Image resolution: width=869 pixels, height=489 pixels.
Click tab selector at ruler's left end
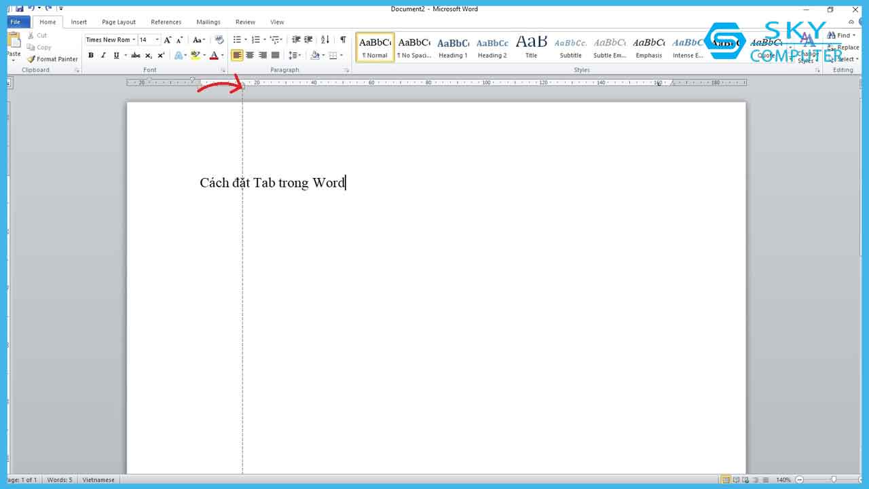click(9, 83)
